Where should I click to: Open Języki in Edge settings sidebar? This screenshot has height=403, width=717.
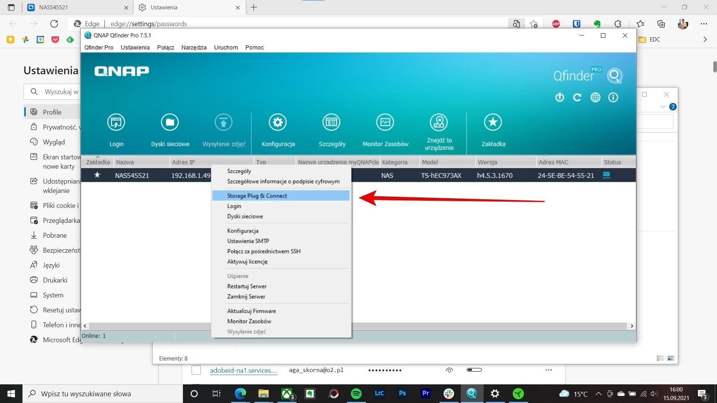[x=51, y=265]
